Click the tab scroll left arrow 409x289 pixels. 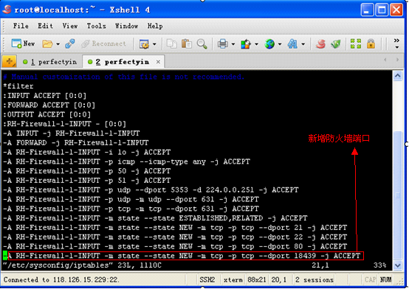pos(385,60)
